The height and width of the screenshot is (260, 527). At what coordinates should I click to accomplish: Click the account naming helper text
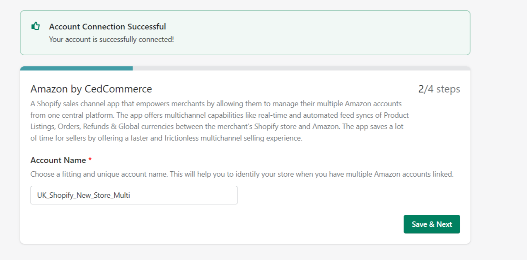tap(242, 174)
